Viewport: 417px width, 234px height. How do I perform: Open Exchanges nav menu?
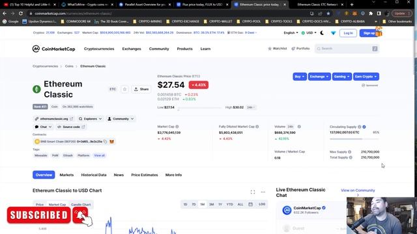[132, 49]
